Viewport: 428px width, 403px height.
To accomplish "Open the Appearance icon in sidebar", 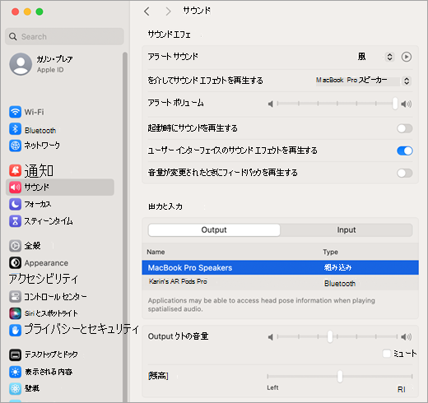I will pyautogui.click(x=15, y=262).
